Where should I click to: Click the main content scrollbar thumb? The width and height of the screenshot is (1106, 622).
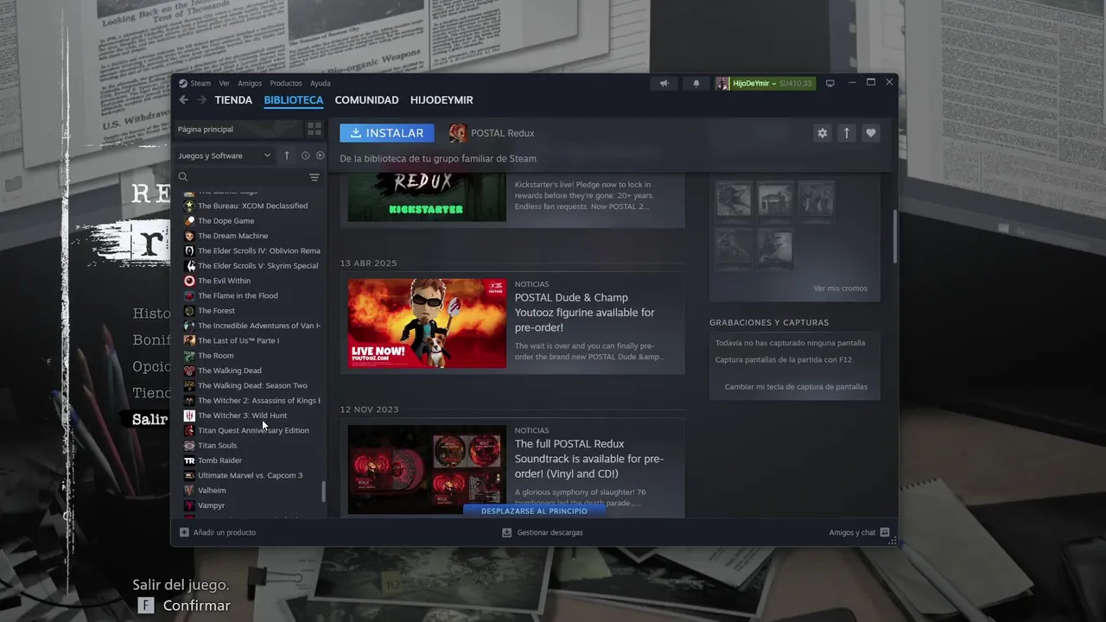(x=895, y=237)
